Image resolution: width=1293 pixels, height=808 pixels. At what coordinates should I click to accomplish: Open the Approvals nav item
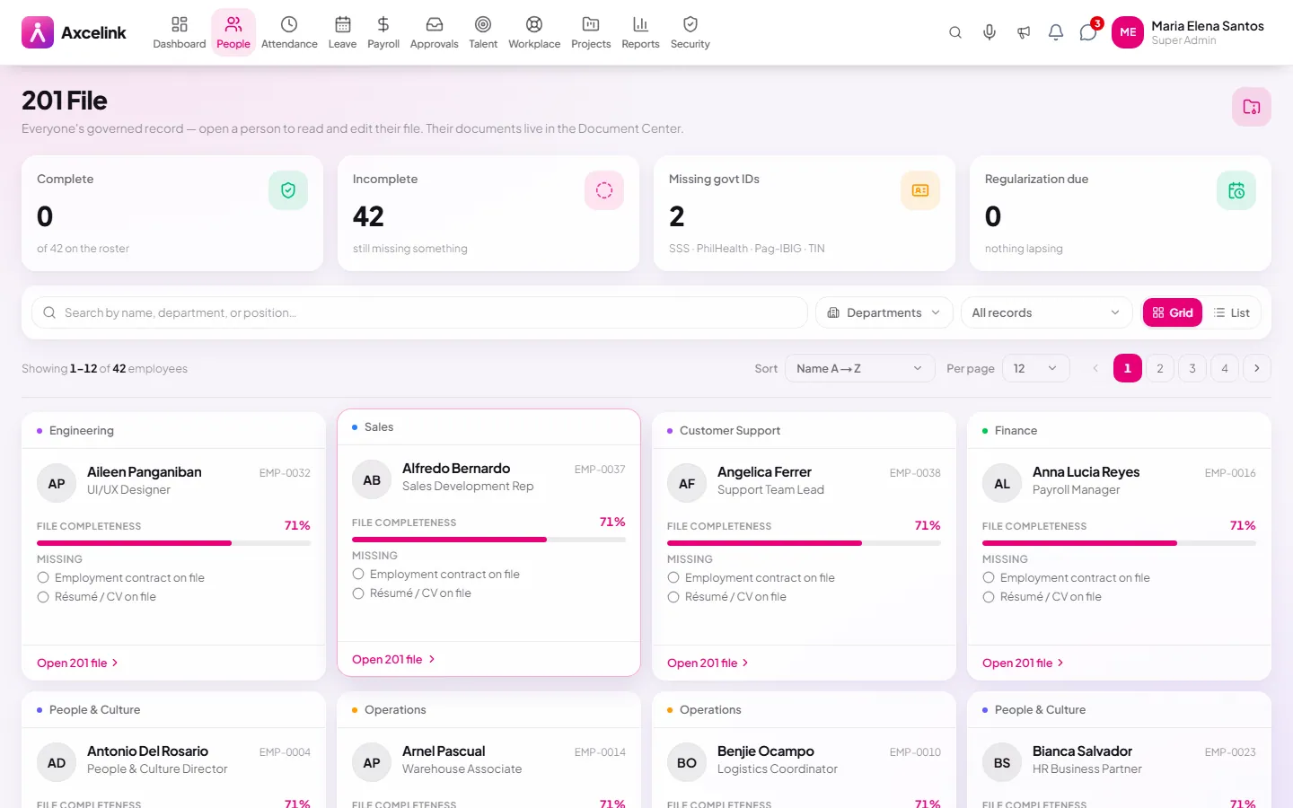point(434,32)
